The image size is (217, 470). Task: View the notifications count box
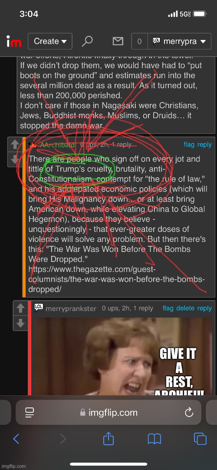point(139,41)
